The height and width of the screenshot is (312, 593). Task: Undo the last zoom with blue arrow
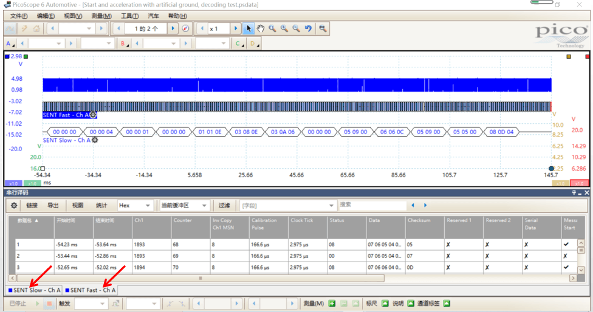coord(308,29)
